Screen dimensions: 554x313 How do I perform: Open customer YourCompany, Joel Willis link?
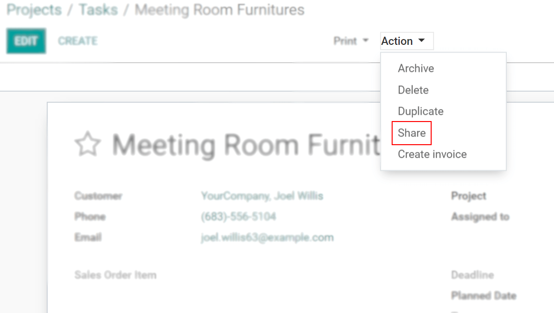[x=262, y=196]
